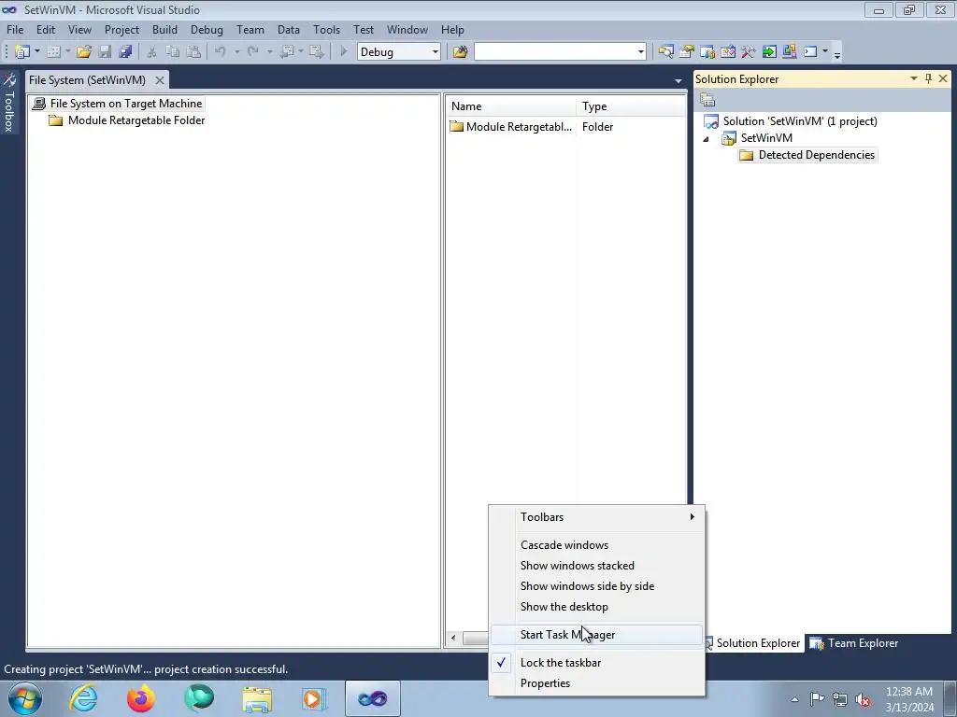Expand the Add New Item dropdown arrow
This screenshot has height=717, width=957.
[x=67, y=52]
